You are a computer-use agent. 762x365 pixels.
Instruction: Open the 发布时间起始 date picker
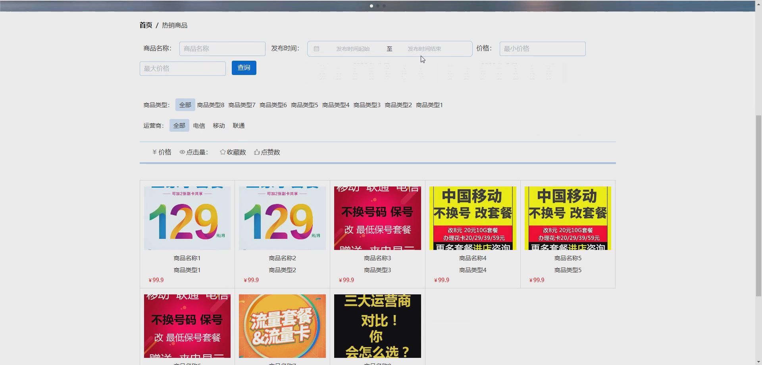pos(352,49)
